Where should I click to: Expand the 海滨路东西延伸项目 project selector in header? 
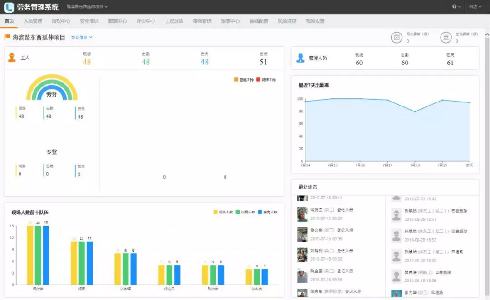click(87, 7)
